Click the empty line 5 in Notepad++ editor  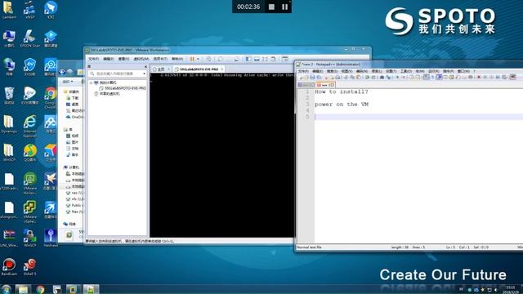pyautogui.click(x=418, y=117)
